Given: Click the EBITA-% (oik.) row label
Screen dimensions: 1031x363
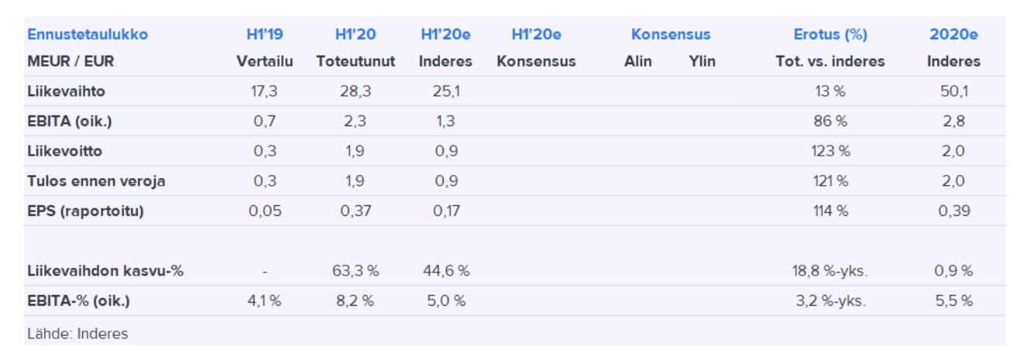Looking at the screenshot, I should pos(78,301).
